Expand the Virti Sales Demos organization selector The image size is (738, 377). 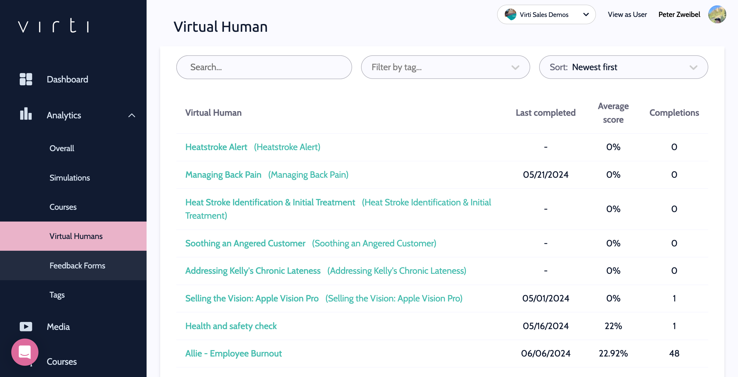(586, 15)
